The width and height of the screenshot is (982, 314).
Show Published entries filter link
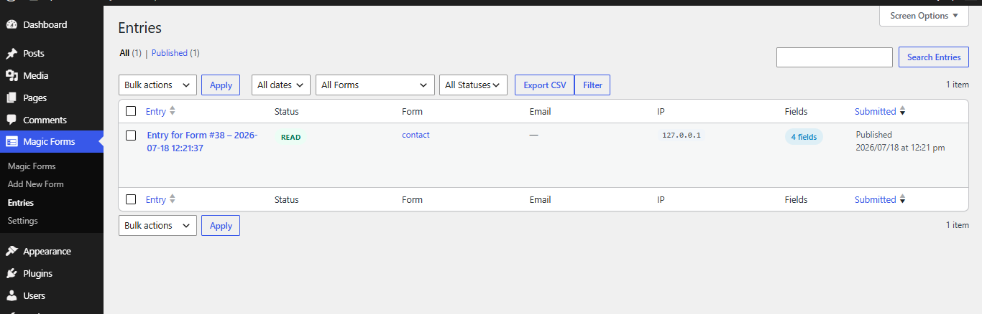[x=175, y=53]
